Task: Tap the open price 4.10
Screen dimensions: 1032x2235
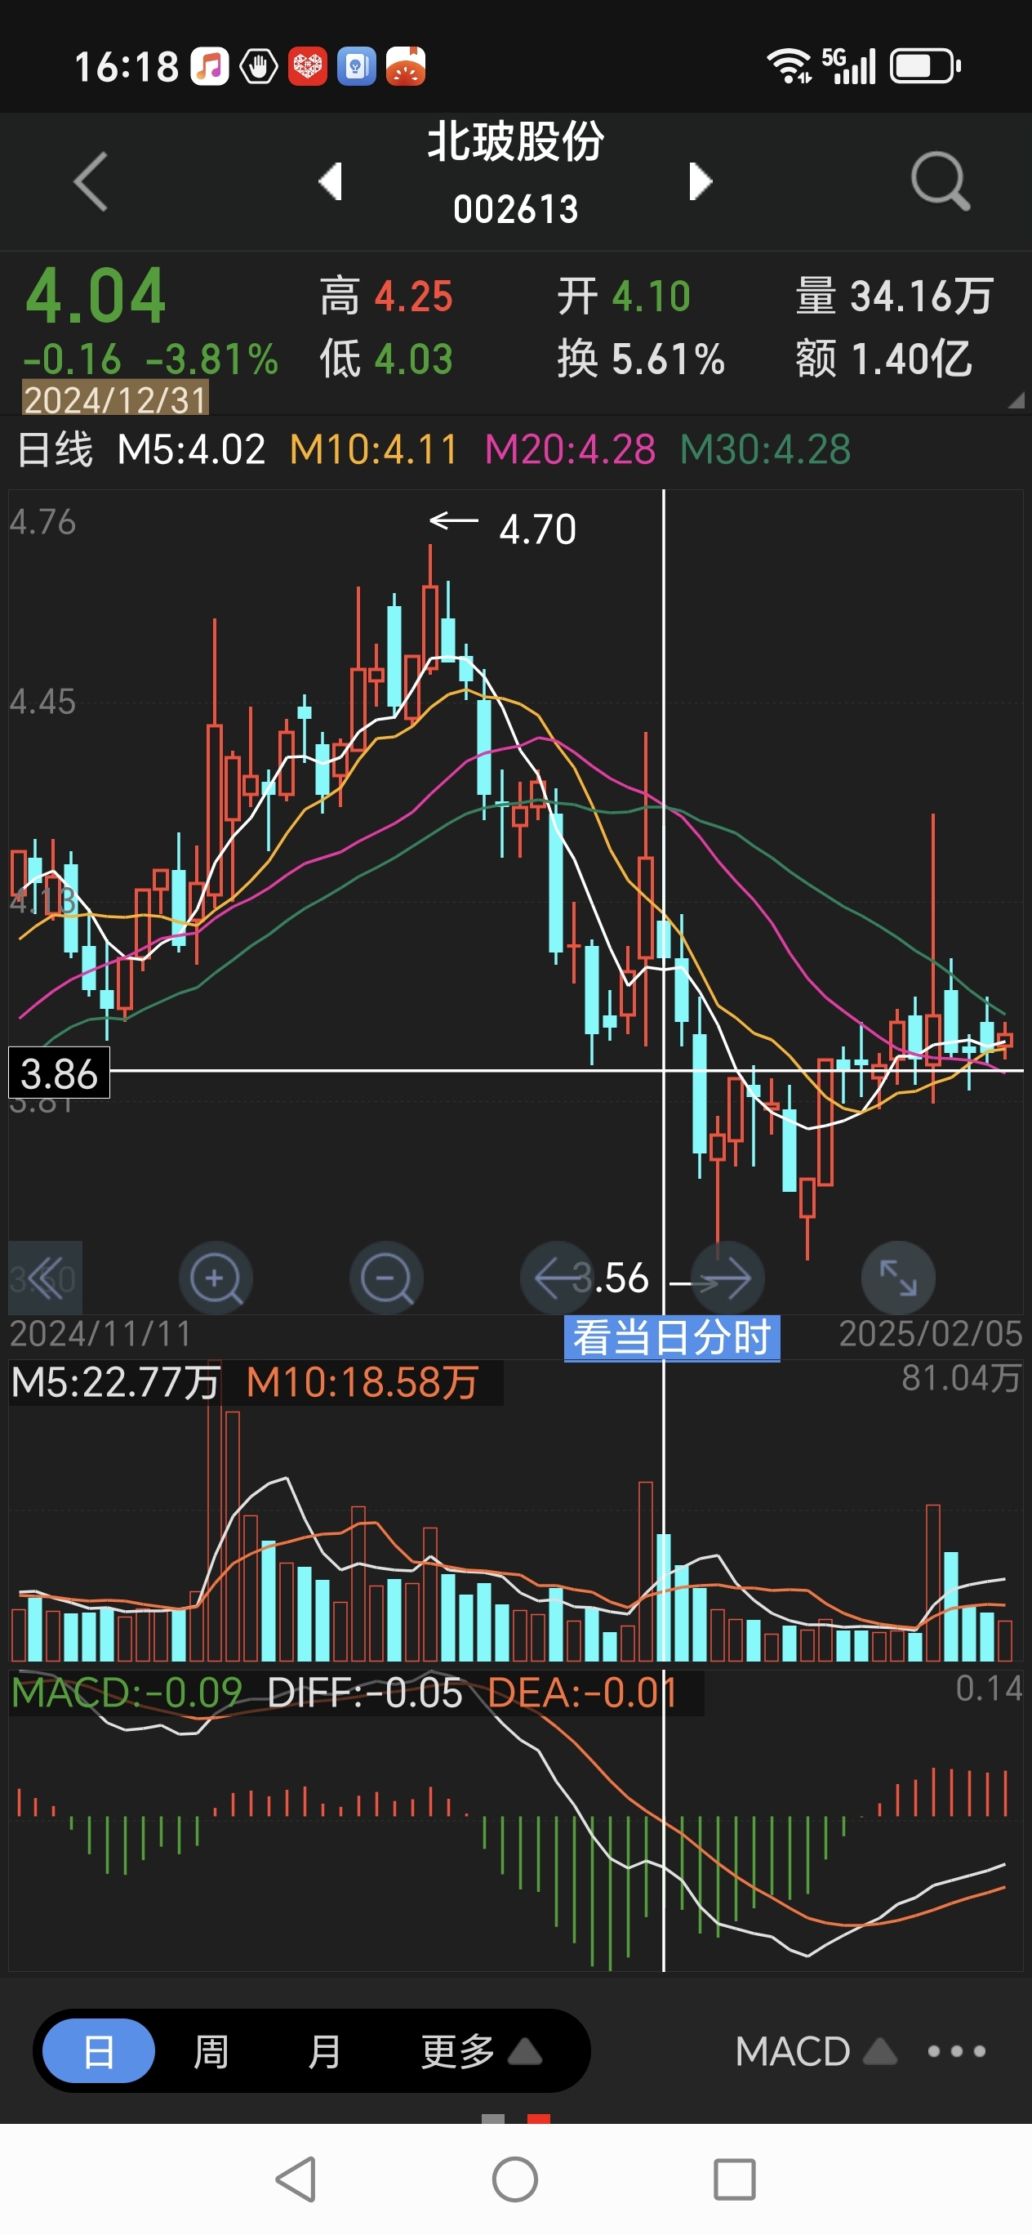Action: [652, 296]
